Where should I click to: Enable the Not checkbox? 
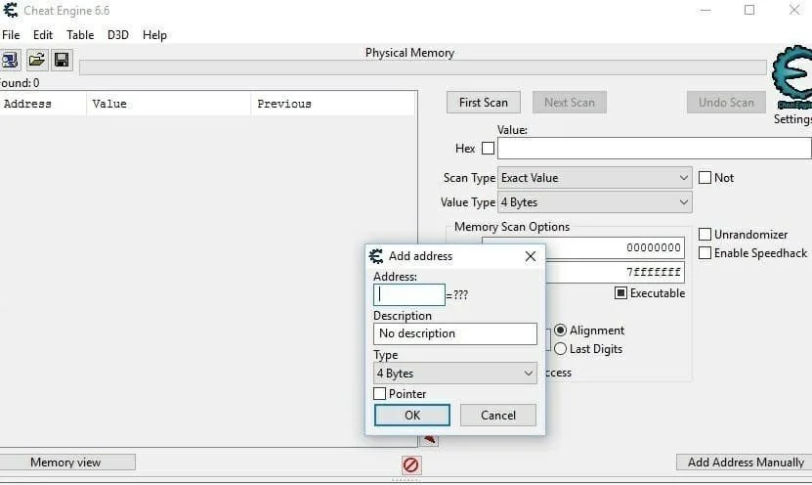click(705, 178)
